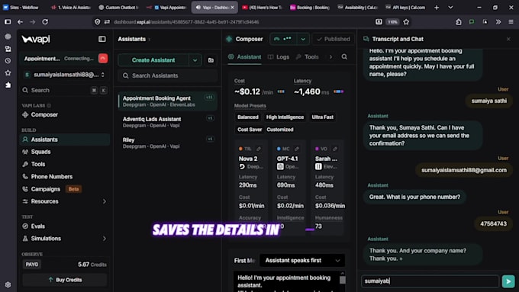Screen dimensions: 519x292
Task: Click the new folder icon beside Create Assistant
Action: [211, 60]
